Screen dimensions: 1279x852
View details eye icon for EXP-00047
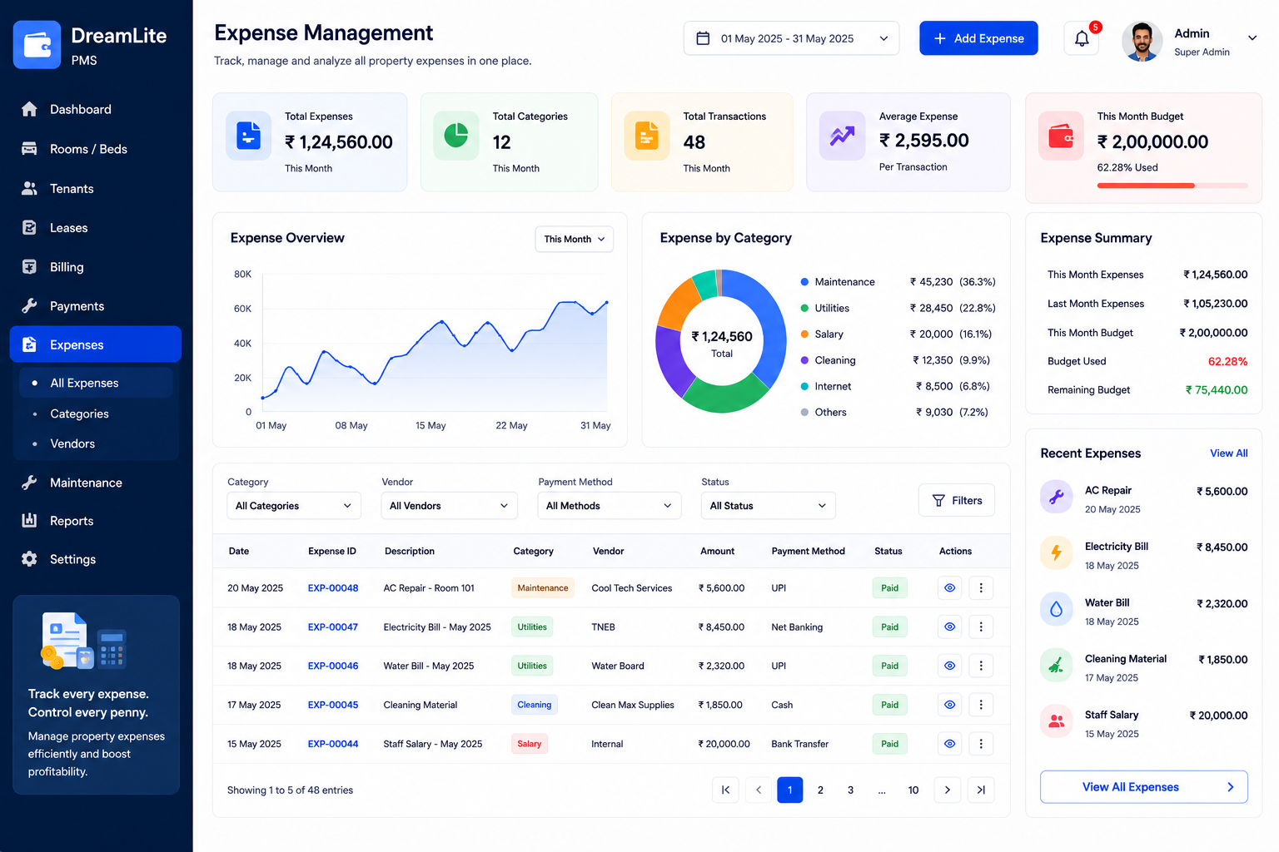coord(949,627)
